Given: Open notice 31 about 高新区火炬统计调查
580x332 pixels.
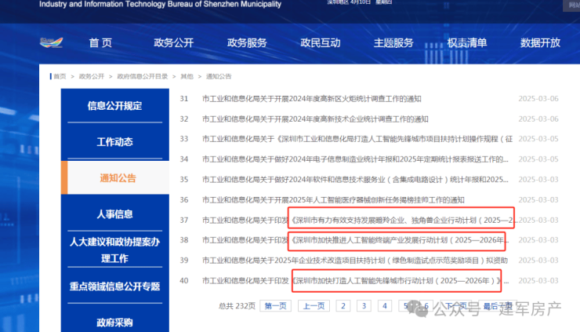Looking at the screenshot, I should coord(311,99).
